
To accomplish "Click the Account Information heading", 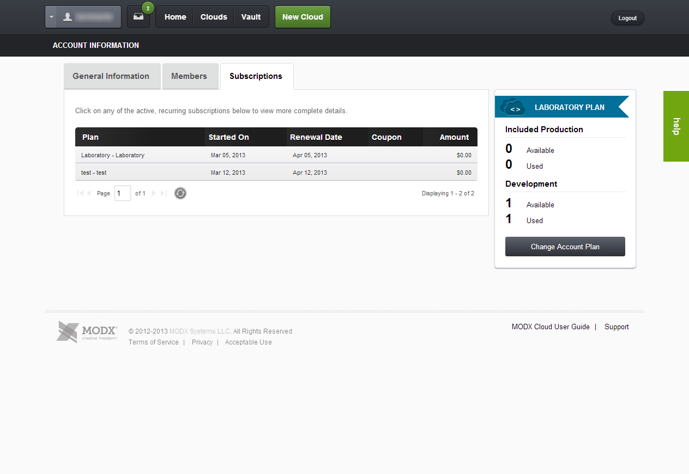I will (96, 45).
